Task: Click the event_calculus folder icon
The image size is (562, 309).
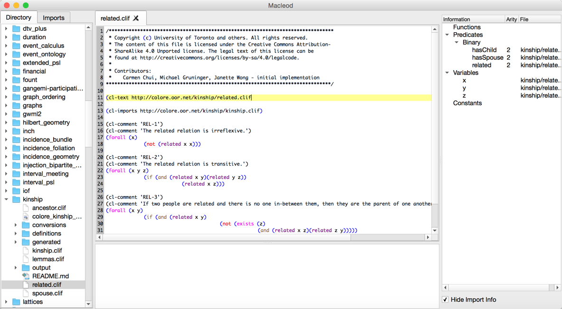Action: (16, 46)
